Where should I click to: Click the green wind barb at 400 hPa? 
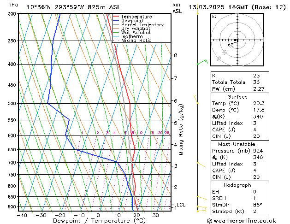point(203,62)
